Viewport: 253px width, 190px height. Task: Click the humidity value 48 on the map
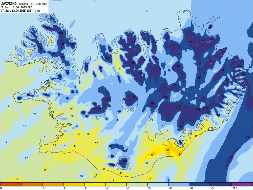click(x=79, y=134)
